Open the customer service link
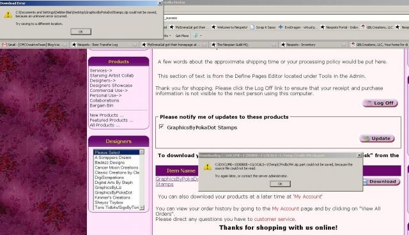409x235 pixels. [x=274, y=219]
